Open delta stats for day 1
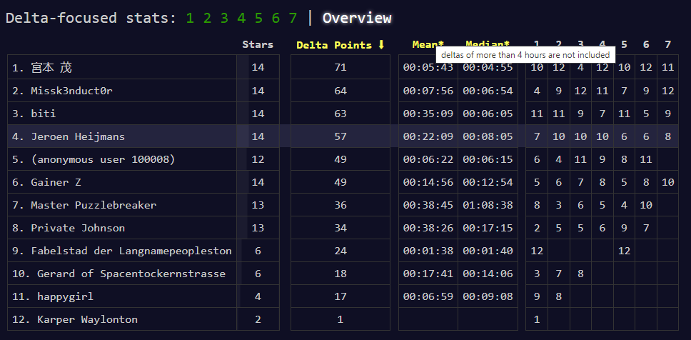This screenshot has height=340, width=691. pyautogui.click(x=190, y=18)
